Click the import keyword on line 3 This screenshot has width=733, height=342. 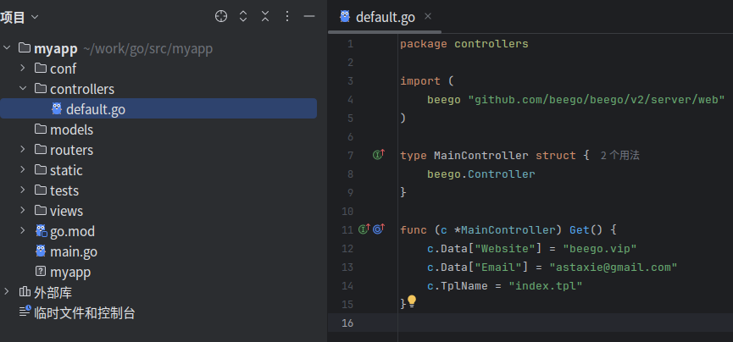tap(420, 80)
